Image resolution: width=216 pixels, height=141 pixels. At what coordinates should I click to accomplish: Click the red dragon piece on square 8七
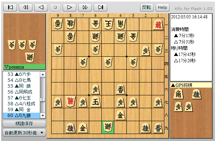(x=70, y=102)
